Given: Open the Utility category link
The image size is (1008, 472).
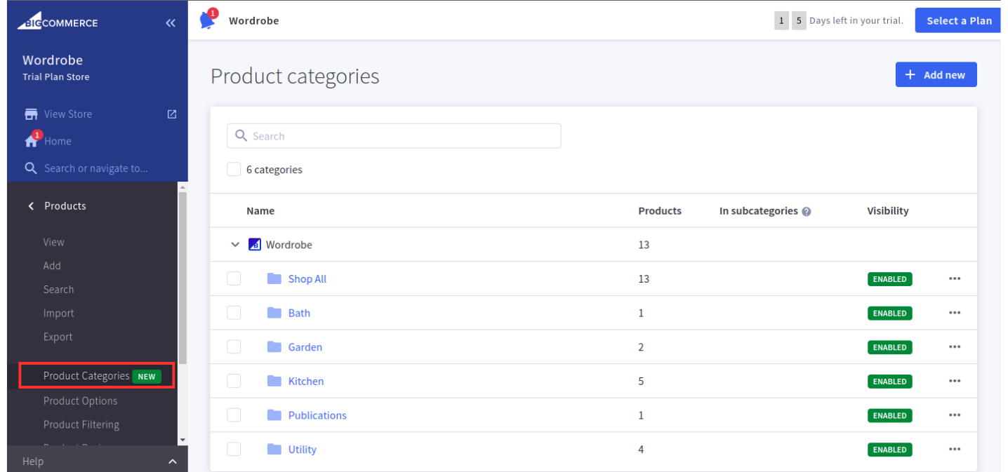Looking at the screenshot, I should (303, 450).
